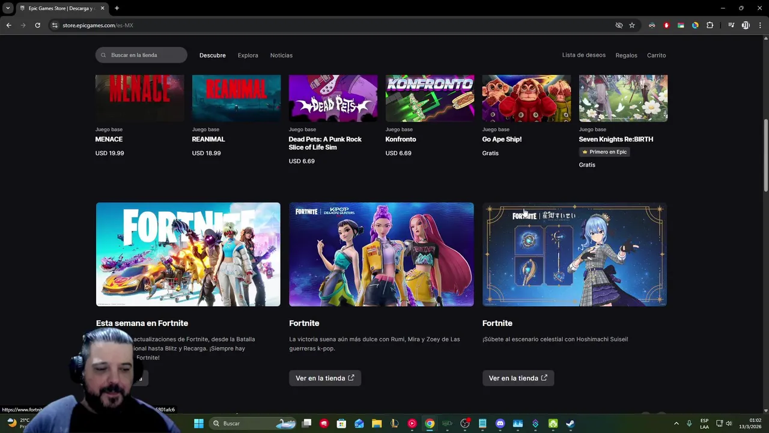Open the Extensions puzzle-piece menu
Image resolution: width=769 pixels, height=433 pixels.
pyautogui.click(x=710, y=25)
